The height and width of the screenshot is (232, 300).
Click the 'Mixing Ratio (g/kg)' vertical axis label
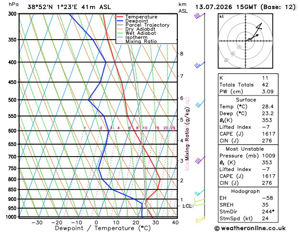click(x=187, y=134)
